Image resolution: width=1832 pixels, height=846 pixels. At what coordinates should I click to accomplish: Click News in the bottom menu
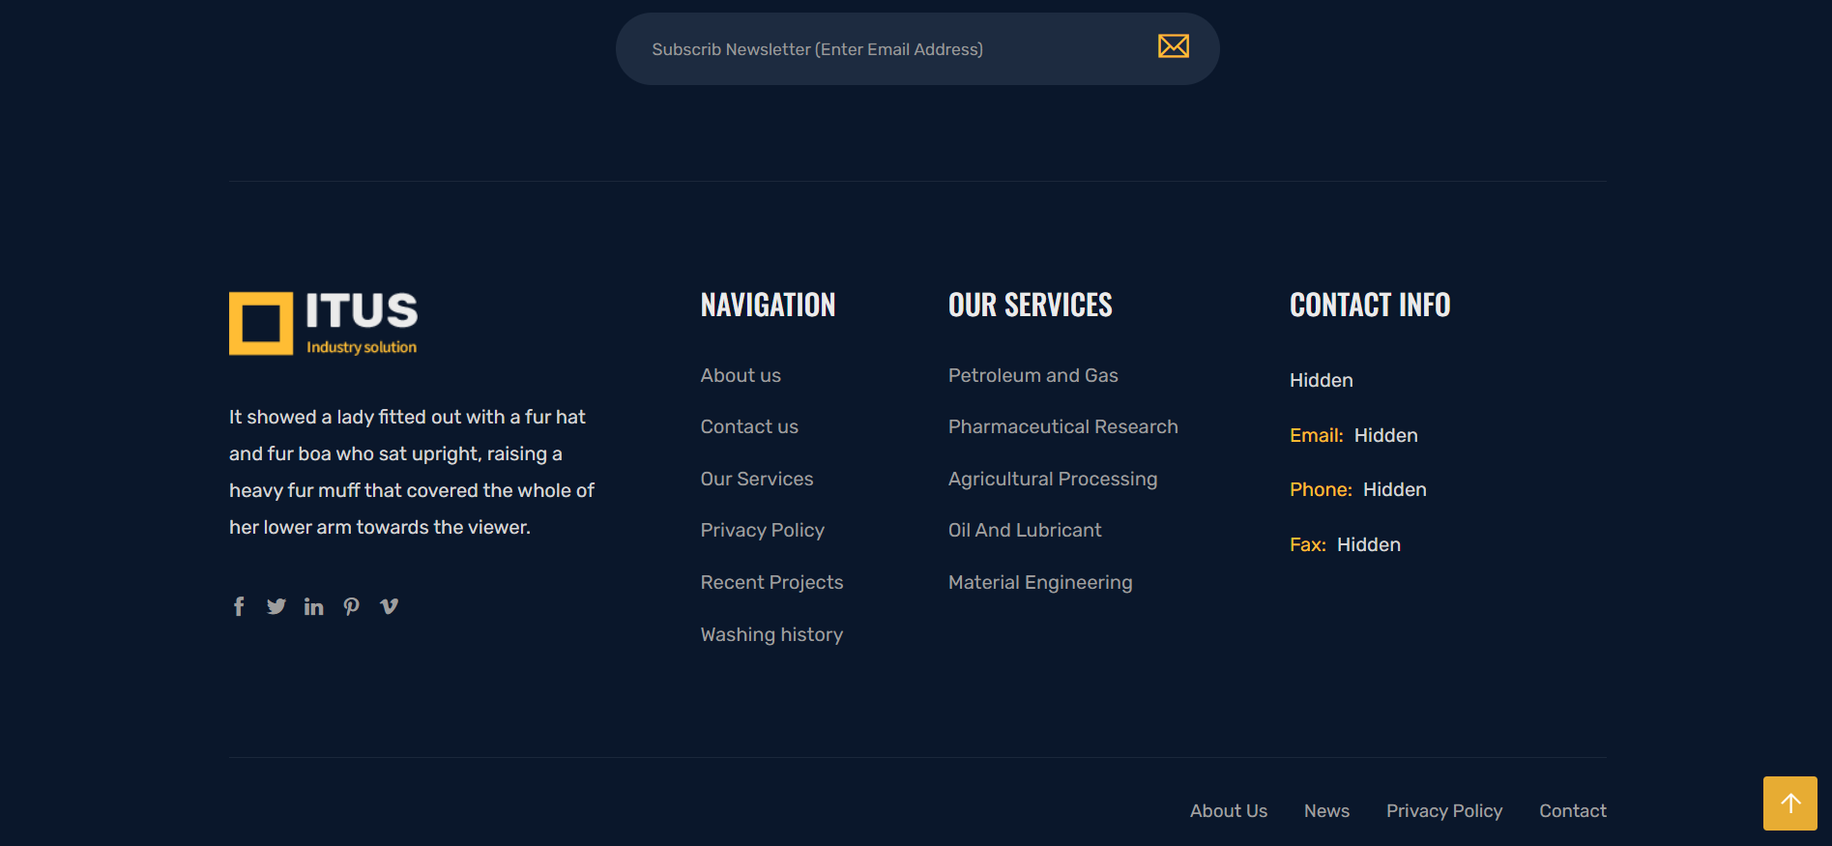click(1326, 811)
